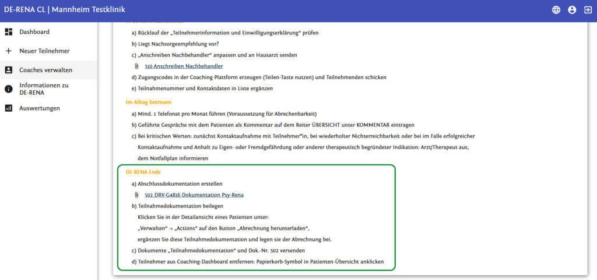Open the language globe icon in header
This screenshot has width=597, height=280.
(556, 10)
